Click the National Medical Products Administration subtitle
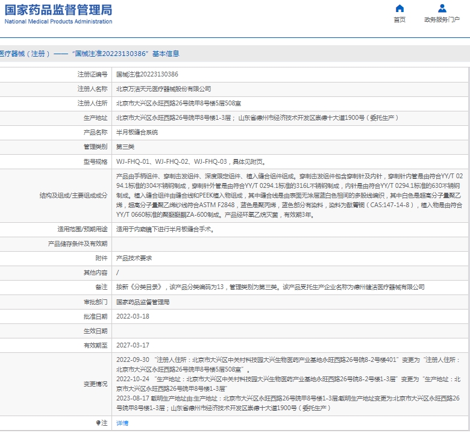470x433 pixels. pyautogui.click(x=58, y=22)
